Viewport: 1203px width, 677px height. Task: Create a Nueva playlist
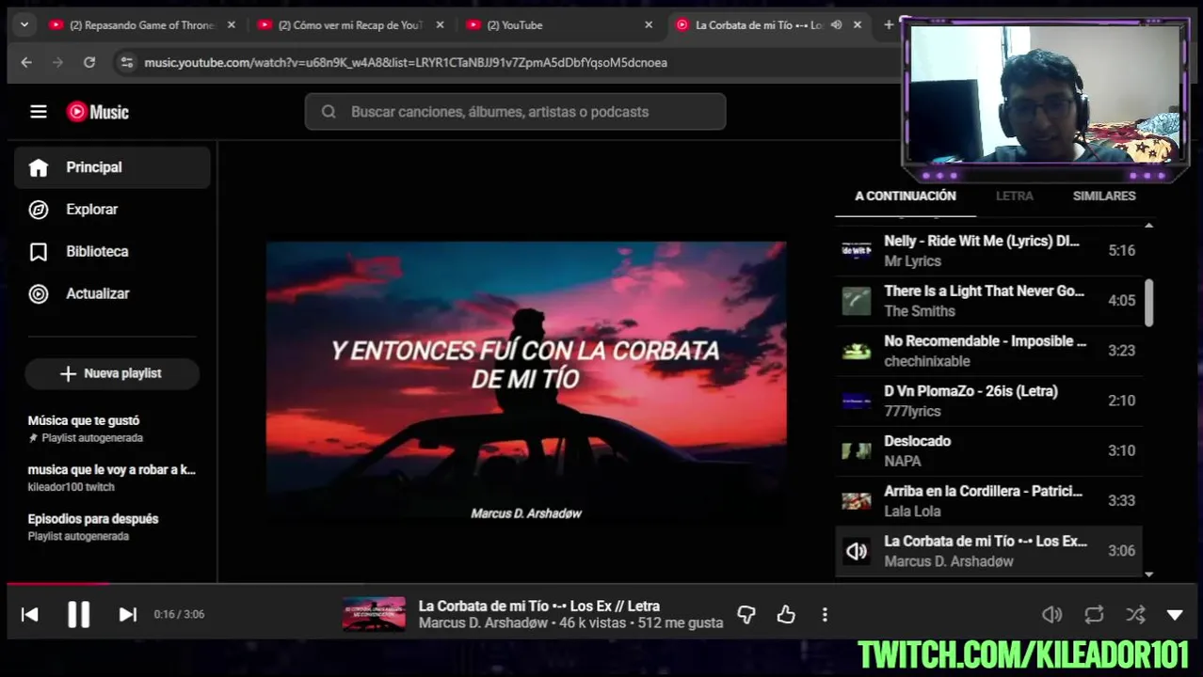[112, 373]
